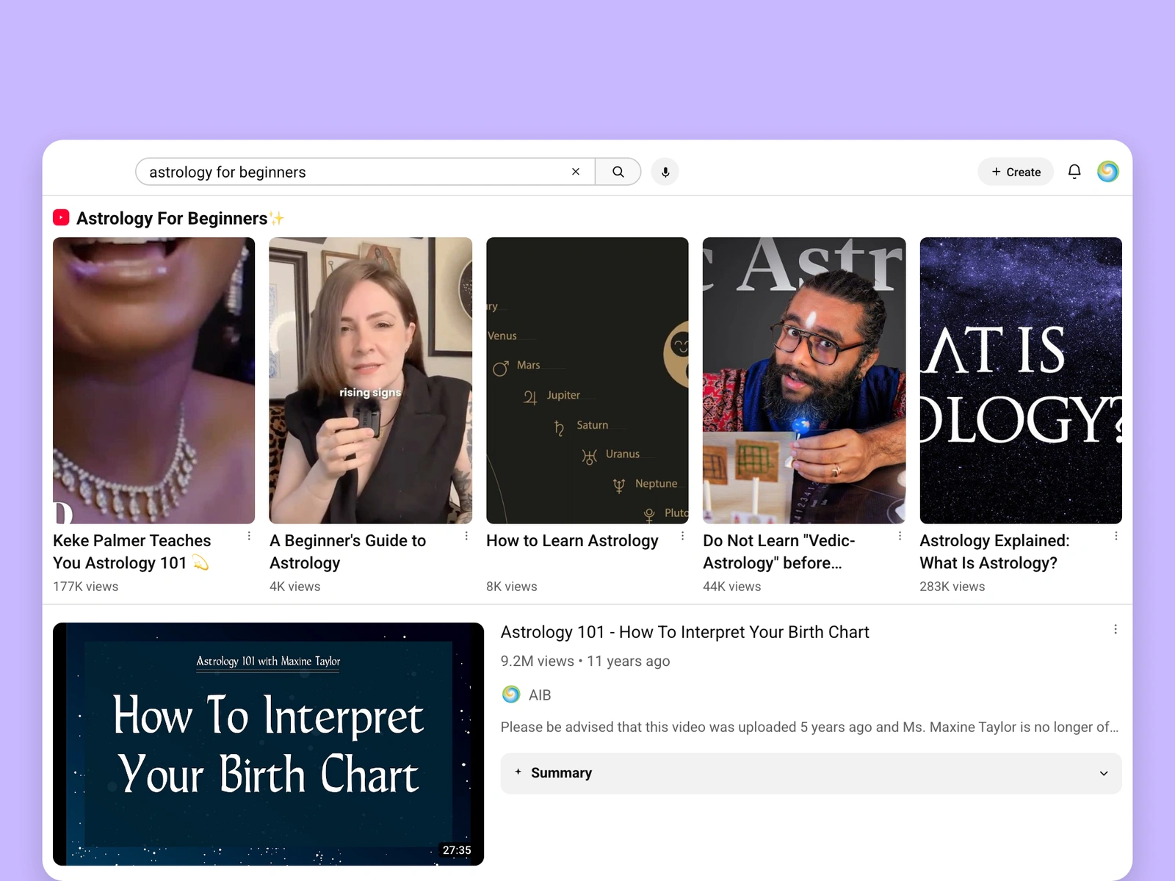Click the 4K views text
The height and width of the screenshot is (881, 1175).
click(x=294, y=587)
